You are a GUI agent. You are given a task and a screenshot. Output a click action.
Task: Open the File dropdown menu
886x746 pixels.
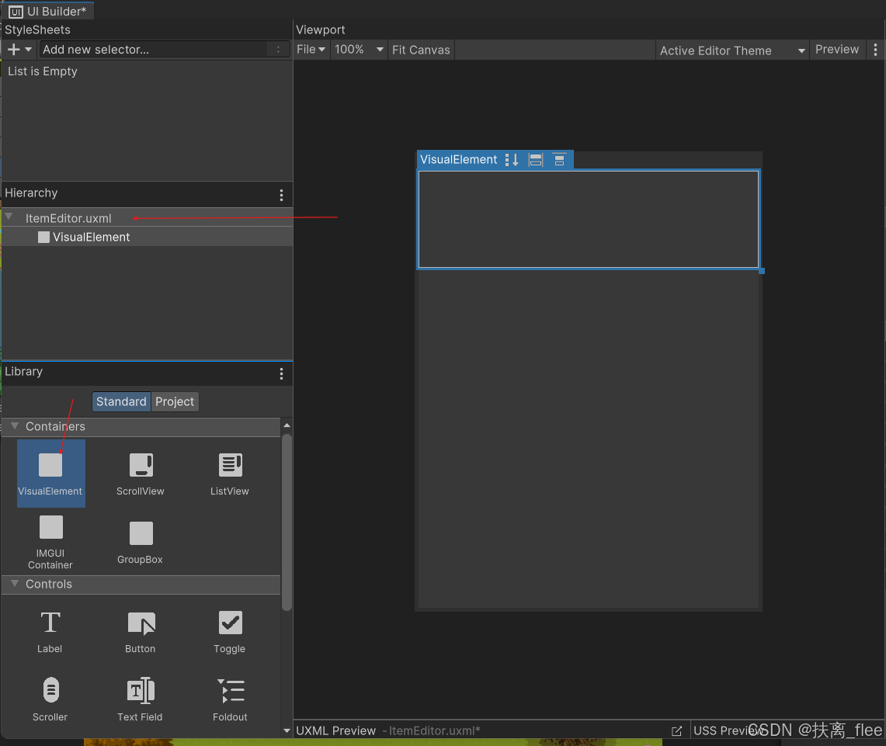click(311, 49)
